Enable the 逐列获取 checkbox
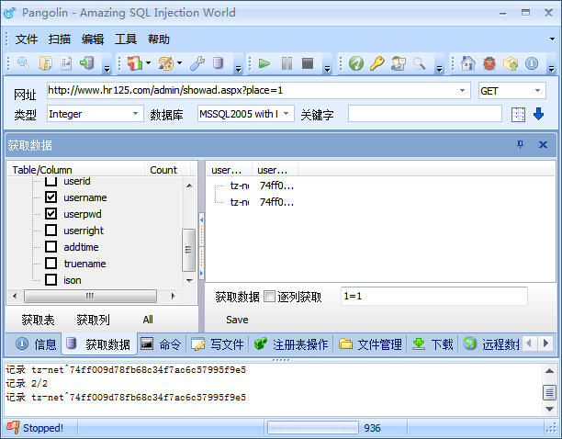The image size is (562, 439). pos(269,297)
